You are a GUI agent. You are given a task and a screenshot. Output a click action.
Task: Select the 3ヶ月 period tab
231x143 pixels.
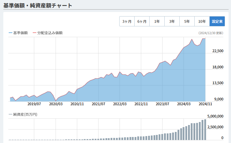tap(127, 22)
